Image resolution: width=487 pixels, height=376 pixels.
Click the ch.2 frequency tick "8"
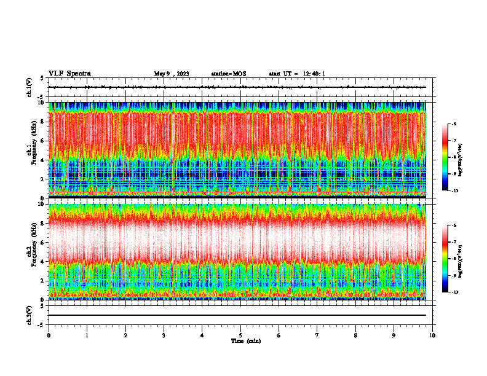(42, 224)
